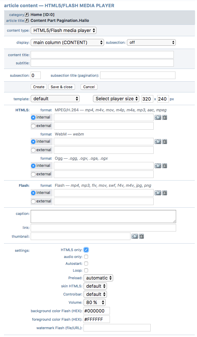Image resolution: width=197 pixels, height=337 pixels.
Task: Click the Create button
Action: pos(39,87)
